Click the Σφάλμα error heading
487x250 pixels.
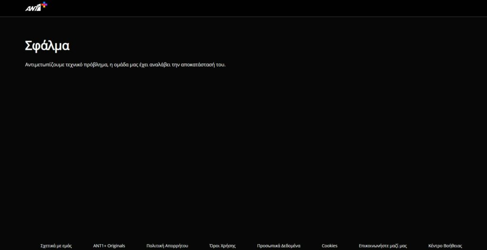pos(47,46)
